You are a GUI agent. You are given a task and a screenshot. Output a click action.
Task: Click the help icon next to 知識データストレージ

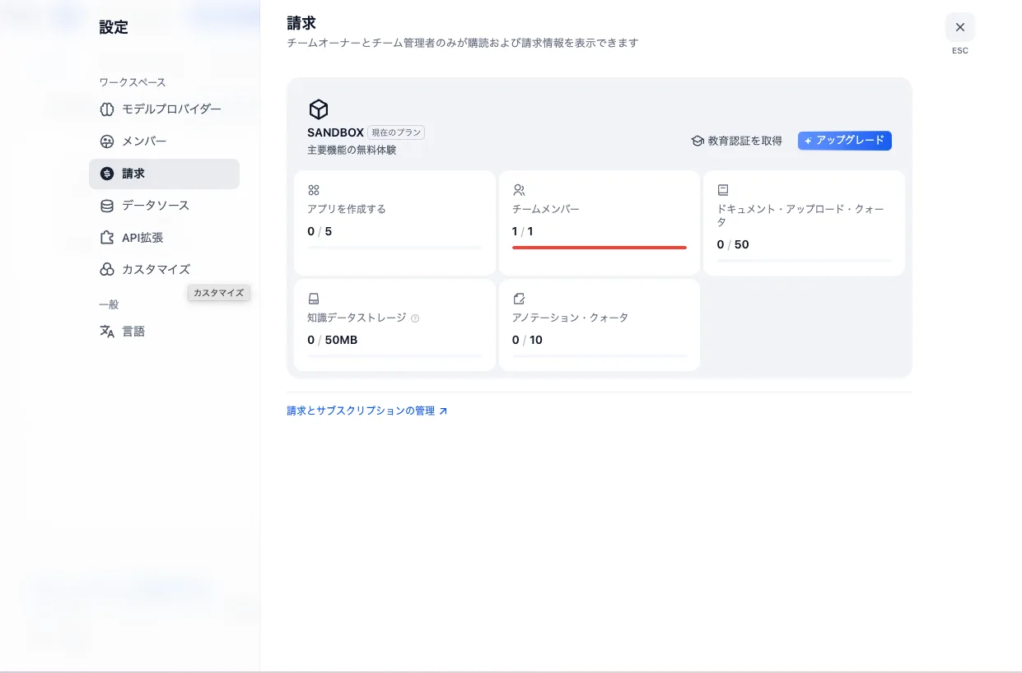pos(415,318)
